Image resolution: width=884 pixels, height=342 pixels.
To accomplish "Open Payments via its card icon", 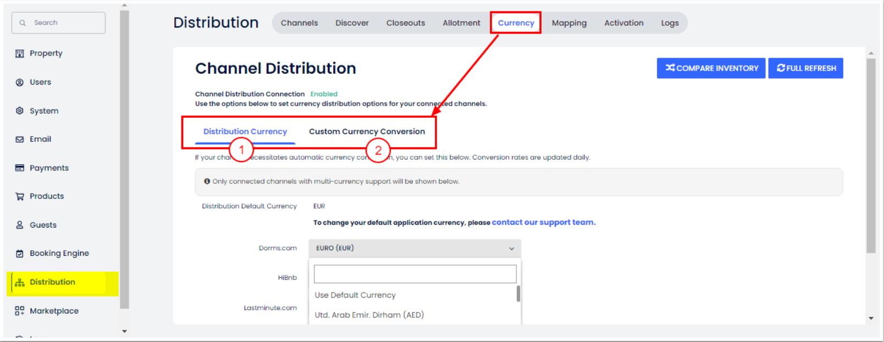I will [20, 168].
